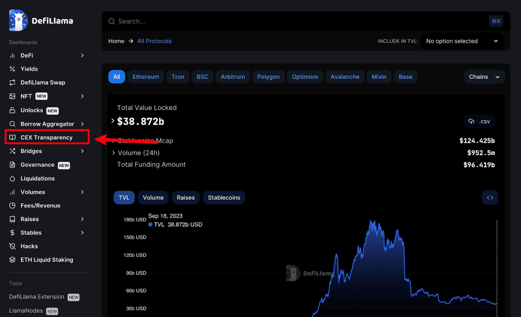Open the Chains dropdown
This screenshot has height=317, width=521.
[x=484, y=77]
